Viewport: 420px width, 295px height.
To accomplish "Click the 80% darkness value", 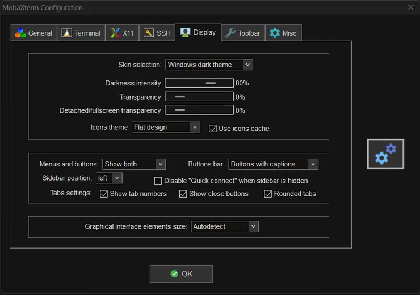I will pos(242,83).
